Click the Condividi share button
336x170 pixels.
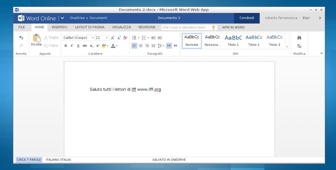point(247,18)
